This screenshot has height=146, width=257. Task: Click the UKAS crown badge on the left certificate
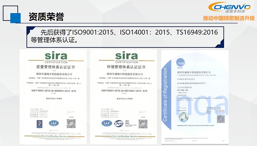tap(39, 124)
